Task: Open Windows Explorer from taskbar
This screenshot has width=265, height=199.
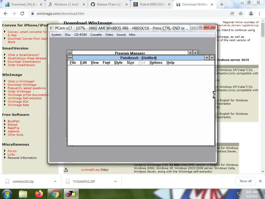Action: click(x=23, y=194)
